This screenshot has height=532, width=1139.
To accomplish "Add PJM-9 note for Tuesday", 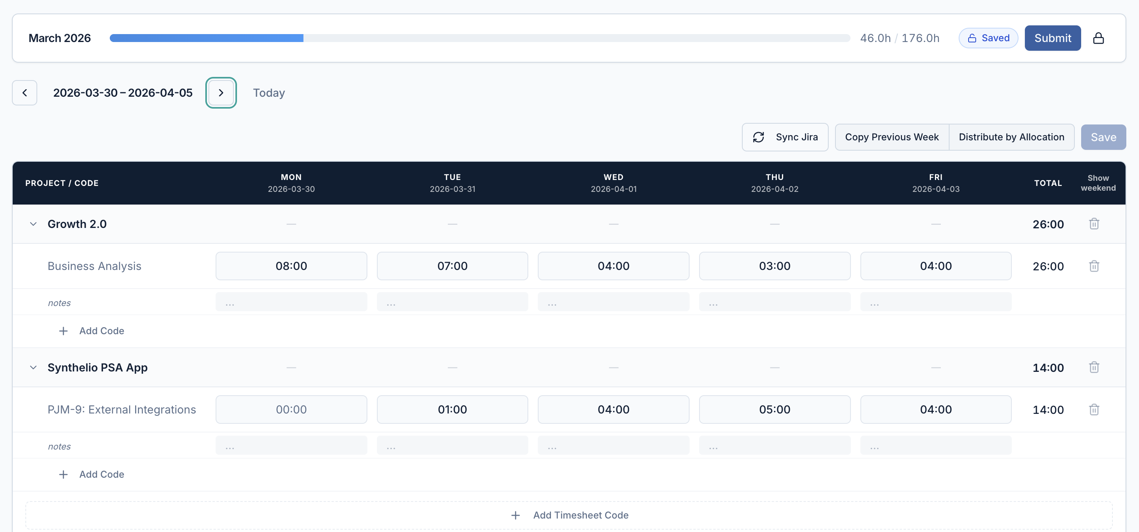I will click(x=452, y=445).
